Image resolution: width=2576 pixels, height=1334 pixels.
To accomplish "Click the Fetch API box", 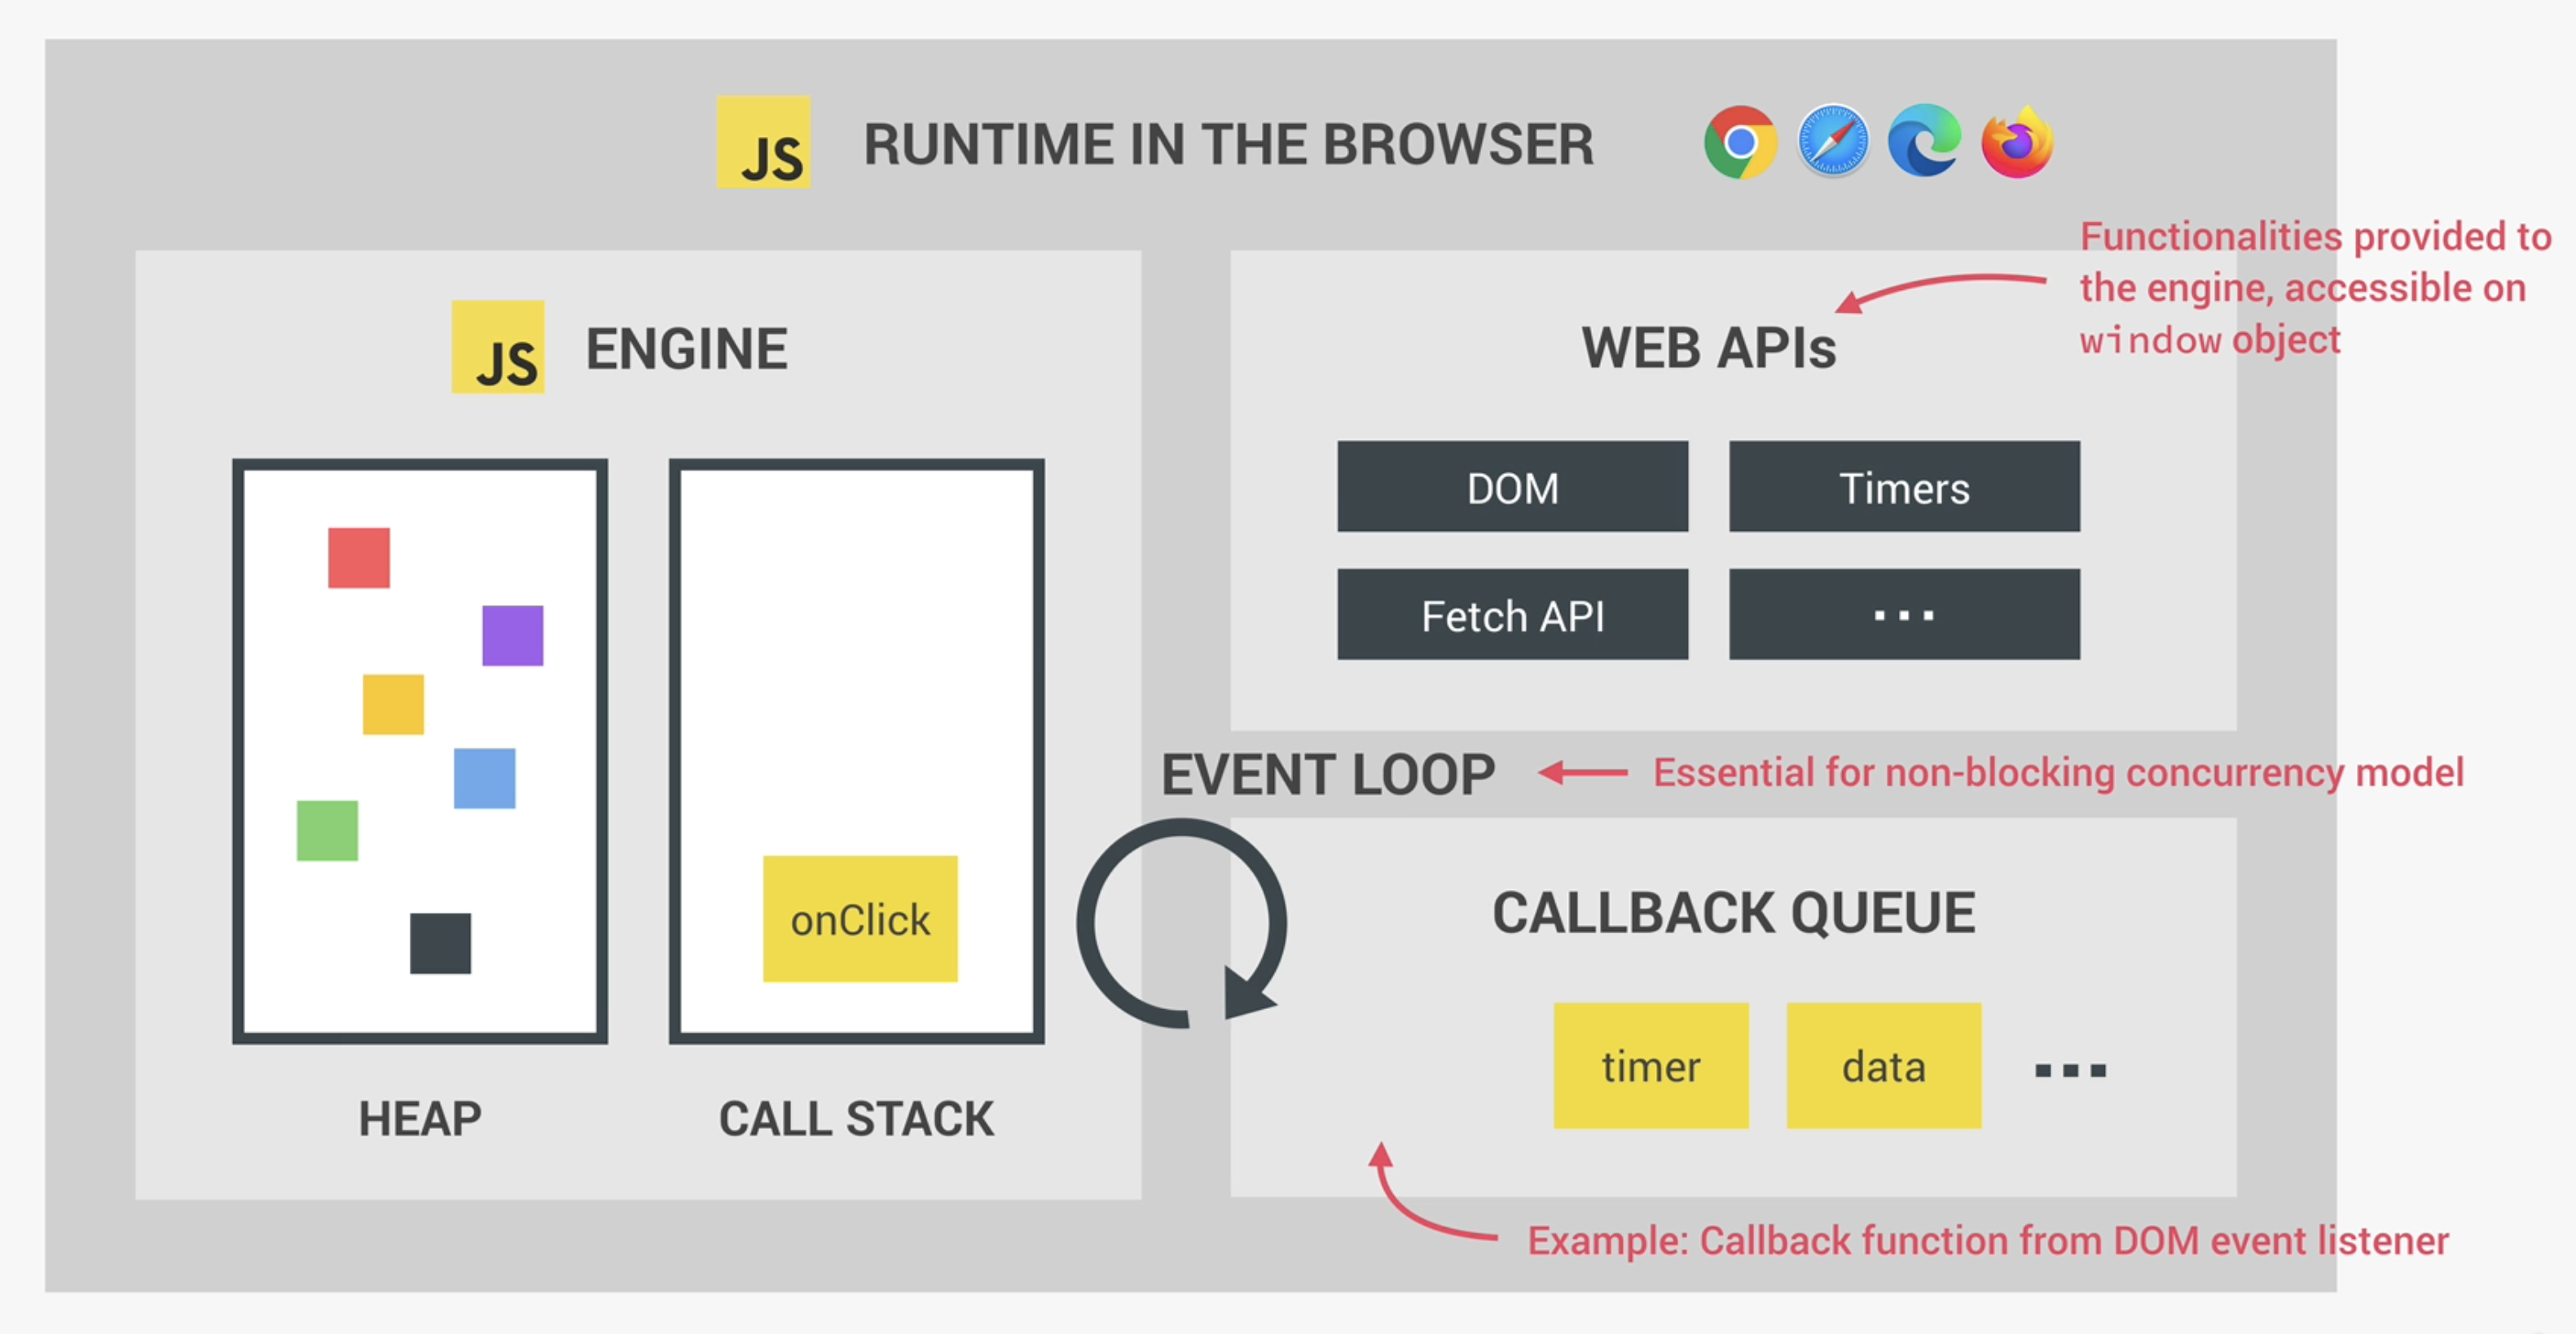I will coord(1512,615).
